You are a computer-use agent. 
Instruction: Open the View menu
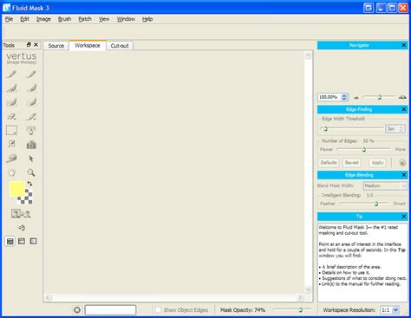tap(104, 19)
